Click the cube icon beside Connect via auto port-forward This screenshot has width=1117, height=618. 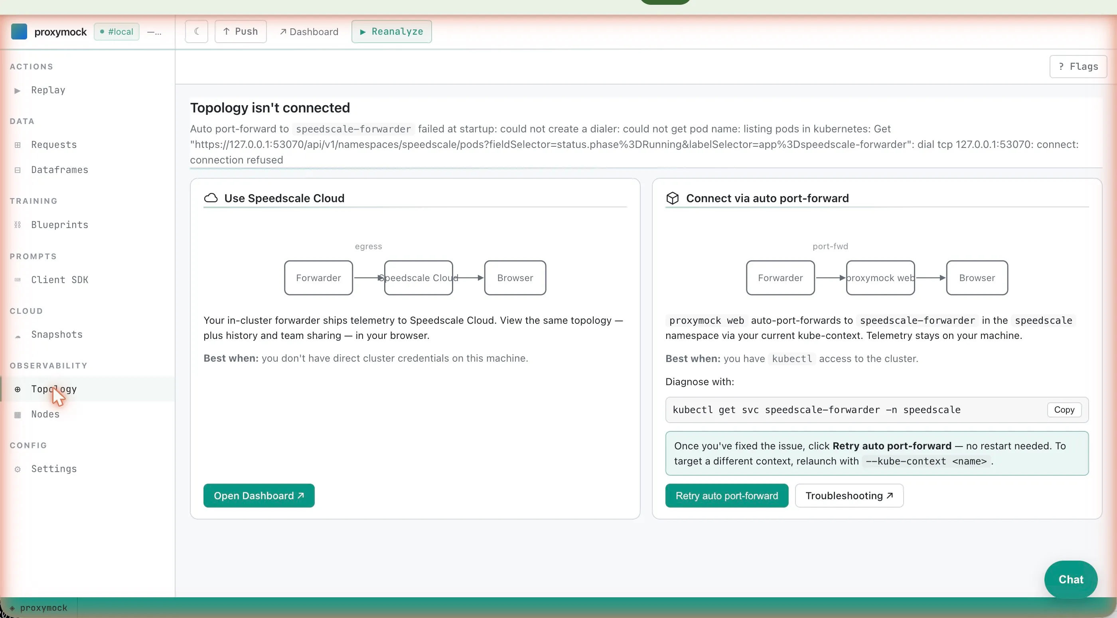(672, 198)
